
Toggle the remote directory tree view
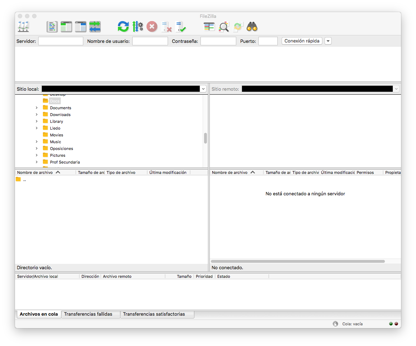coord(81,27)
